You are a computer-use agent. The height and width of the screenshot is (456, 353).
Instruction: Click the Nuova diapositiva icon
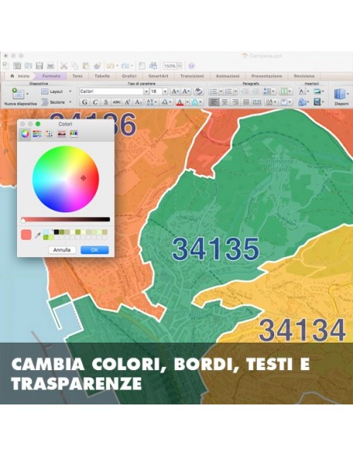click(18, 94)
